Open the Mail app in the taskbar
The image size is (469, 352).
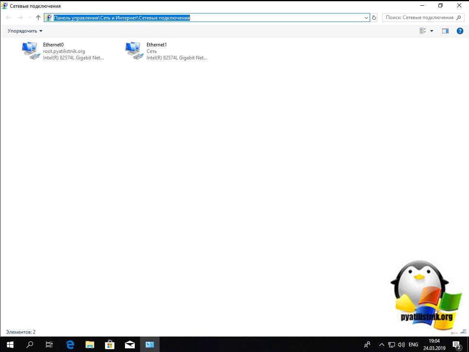[130, 345]
